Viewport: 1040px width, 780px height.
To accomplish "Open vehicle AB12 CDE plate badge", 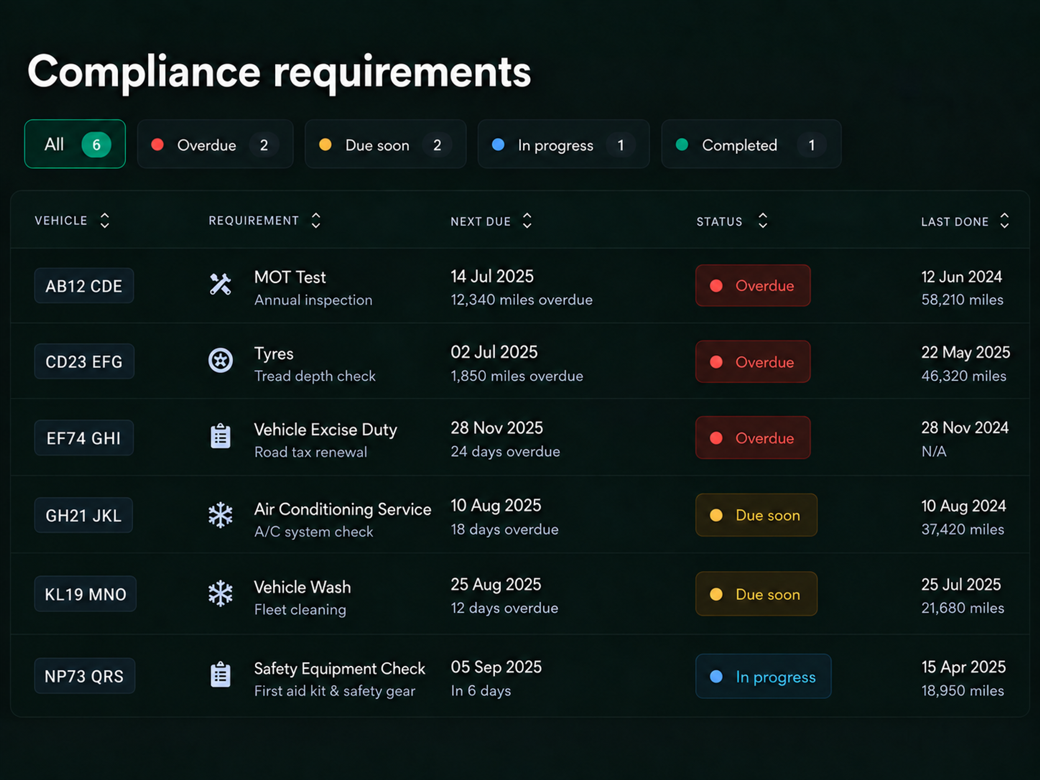I will pyautogui.click(x=84, y=286).
